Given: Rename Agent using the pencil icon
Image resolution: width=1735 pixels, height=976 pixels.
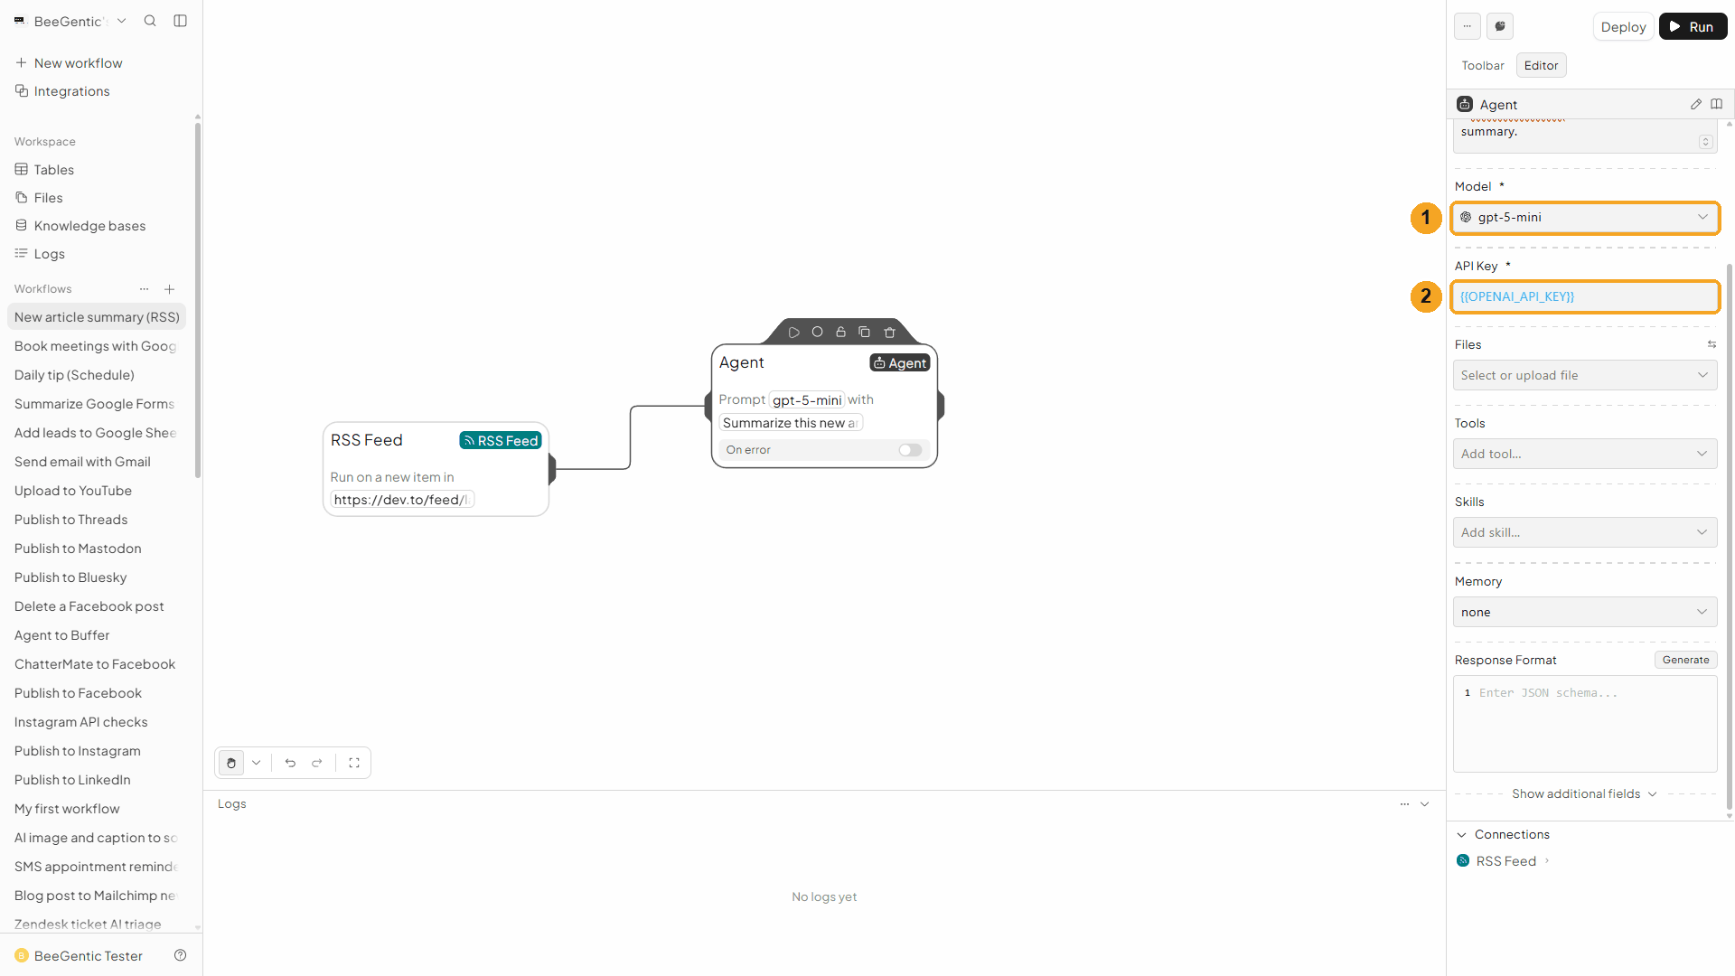Looking at the screenshot, I should pos(1696,105).
